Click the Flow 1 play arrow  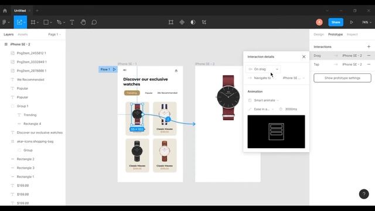coord(114,69)
